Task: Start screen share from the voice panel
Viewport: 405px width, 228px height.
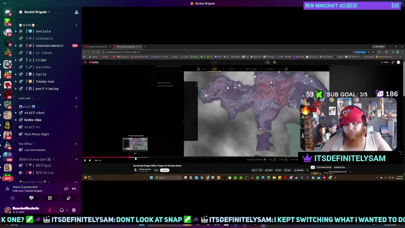Action: coord(31,198)
